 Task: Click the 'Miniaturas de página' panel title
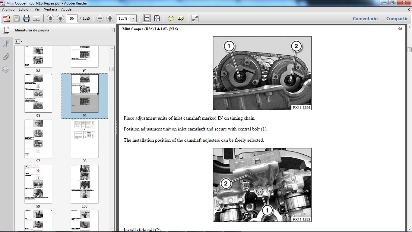pos(32,30)
